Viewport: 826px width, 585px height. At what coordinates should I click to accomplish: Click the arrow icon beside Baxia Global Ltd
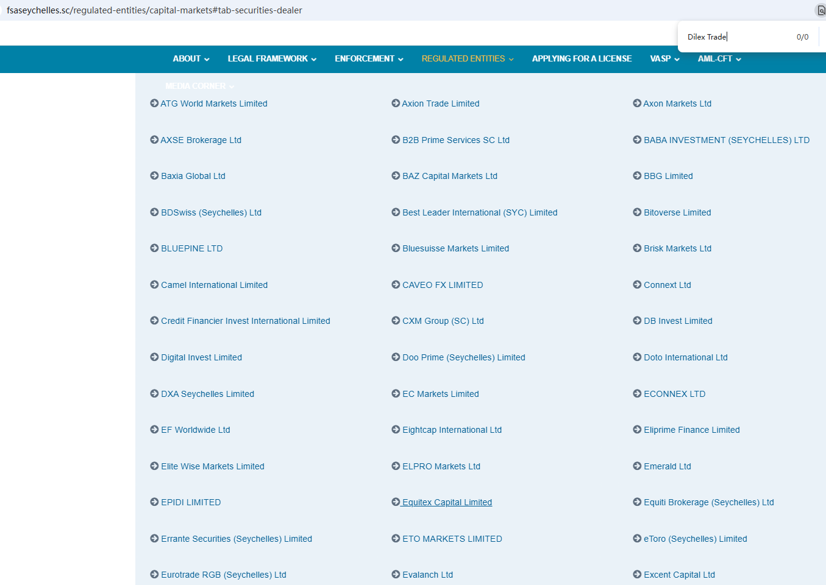tap(154, 176)
